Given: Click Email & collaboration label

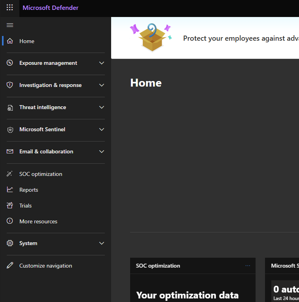Looking at the screenshot, I should pos(46,151).
